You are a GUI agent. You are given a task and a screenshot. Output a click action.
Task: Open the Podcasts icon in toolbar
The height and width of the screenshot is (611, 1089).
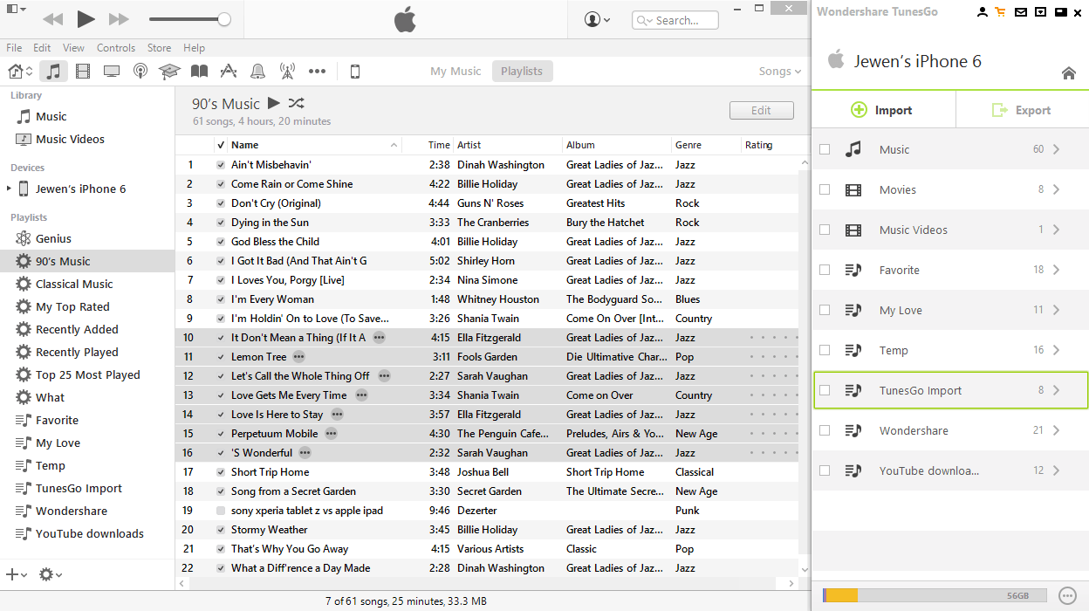click(140, 72)
